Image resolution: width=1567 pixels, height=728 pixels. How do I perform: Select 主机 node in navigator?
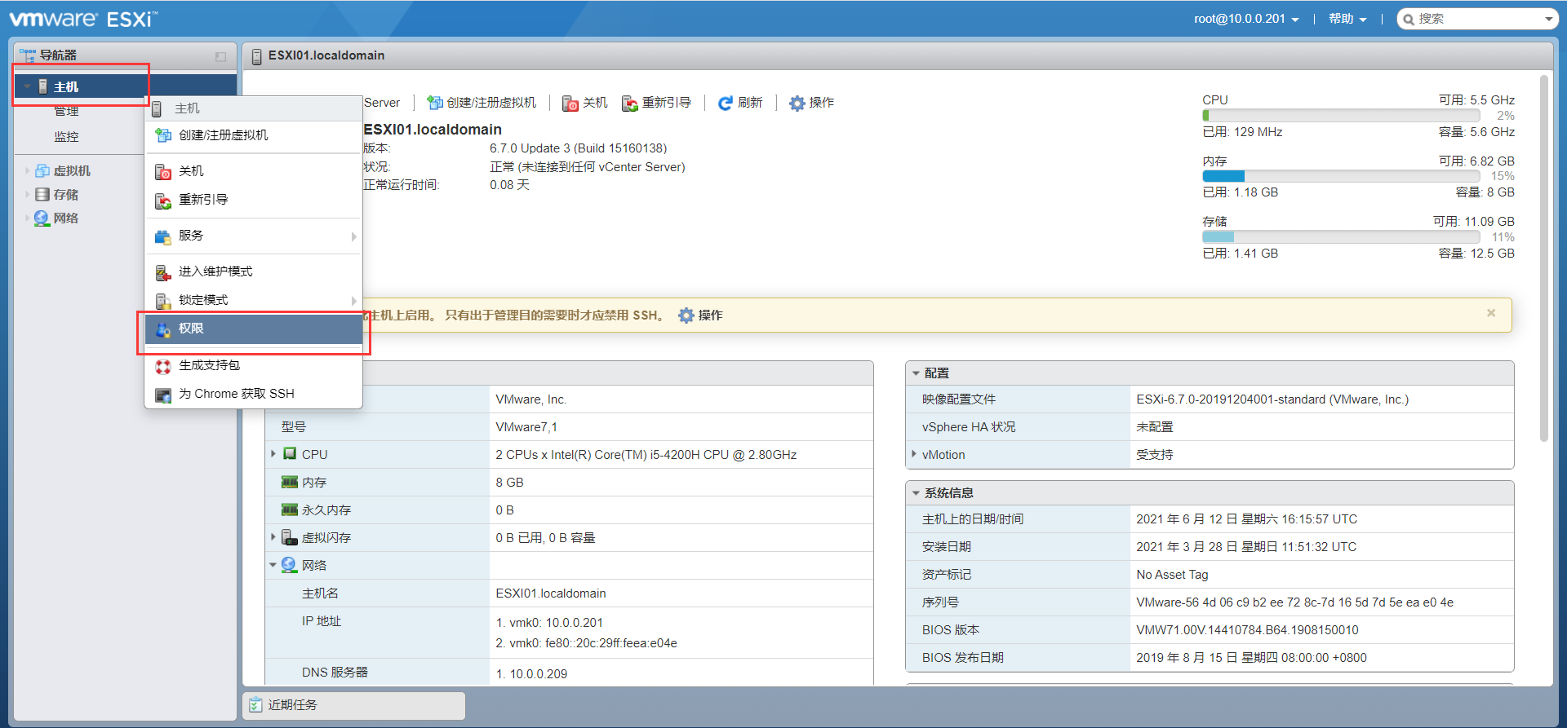126,86
